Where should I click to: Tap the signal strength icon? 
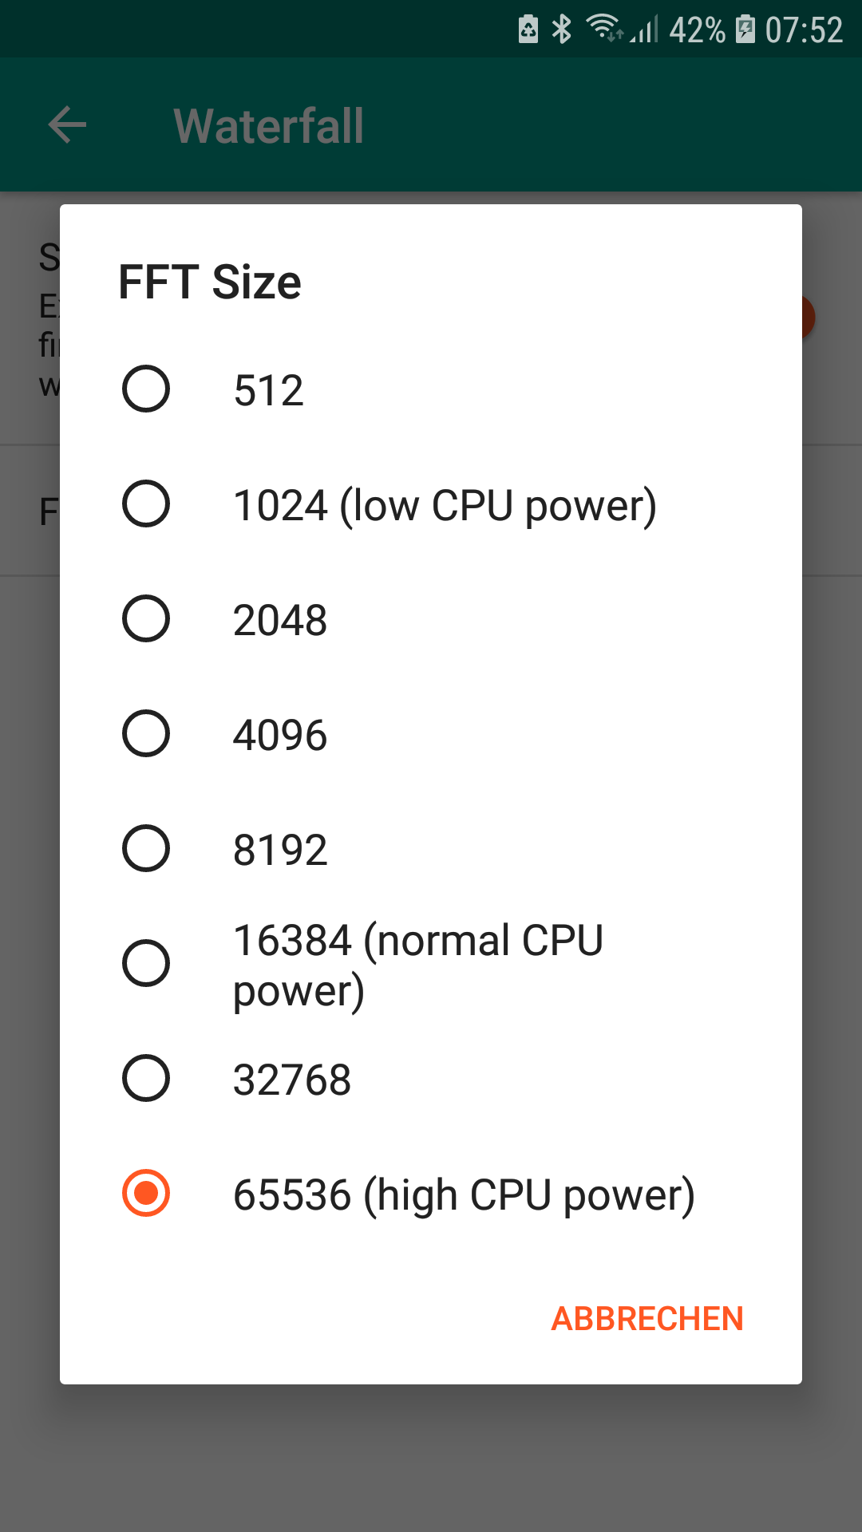(645, 30)
